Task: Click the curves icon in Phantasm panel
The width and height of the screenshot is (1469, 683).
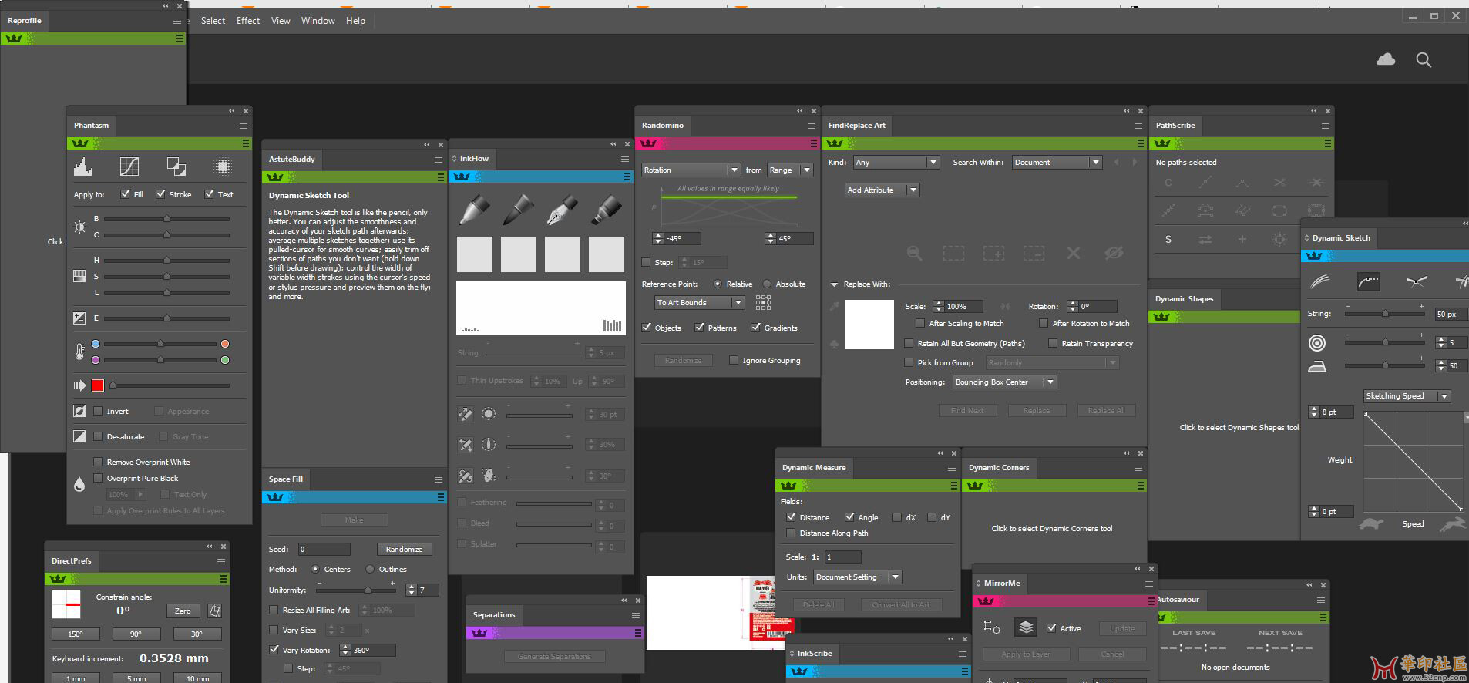Action: click(129, 166)
